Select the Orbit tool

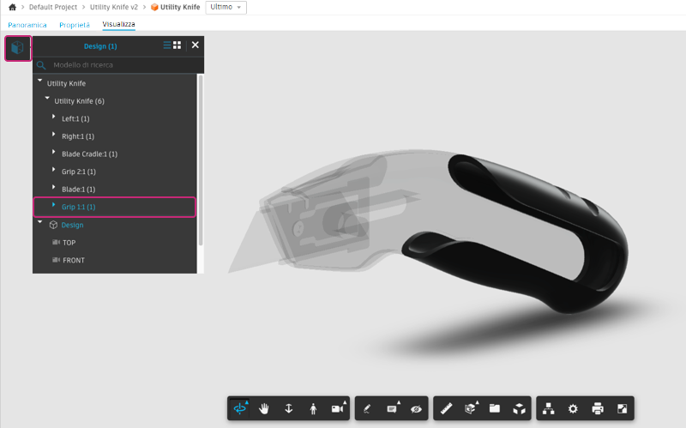pyautogui.click(x=240, y=408)
